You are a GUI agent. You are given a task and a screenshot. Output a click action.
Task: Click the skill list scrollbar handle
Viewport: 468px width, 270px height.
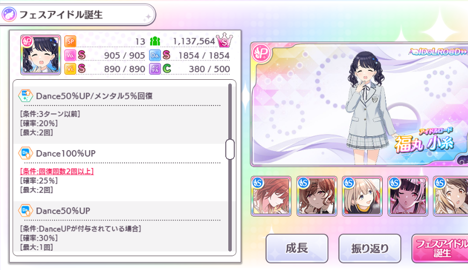[230, 149]
